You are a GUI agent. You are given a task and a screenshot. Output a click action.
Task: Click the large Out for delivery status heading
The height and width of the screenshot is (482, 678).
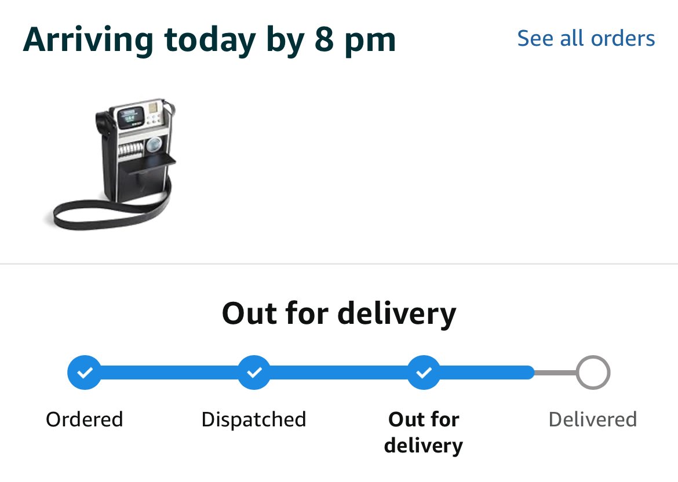339,314
